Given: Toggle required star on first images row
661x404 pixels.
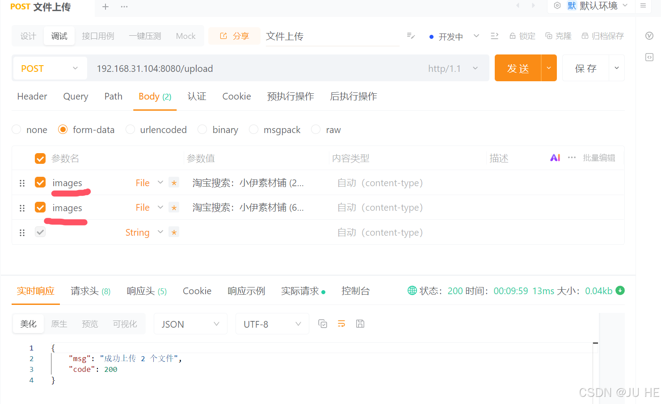Looking at the screenshot, I should 174,183.
